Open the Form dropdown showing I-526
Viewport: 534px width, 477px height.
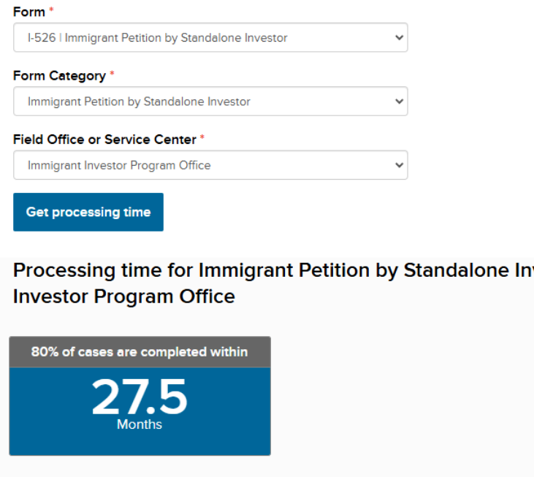[x=210, y=37]
